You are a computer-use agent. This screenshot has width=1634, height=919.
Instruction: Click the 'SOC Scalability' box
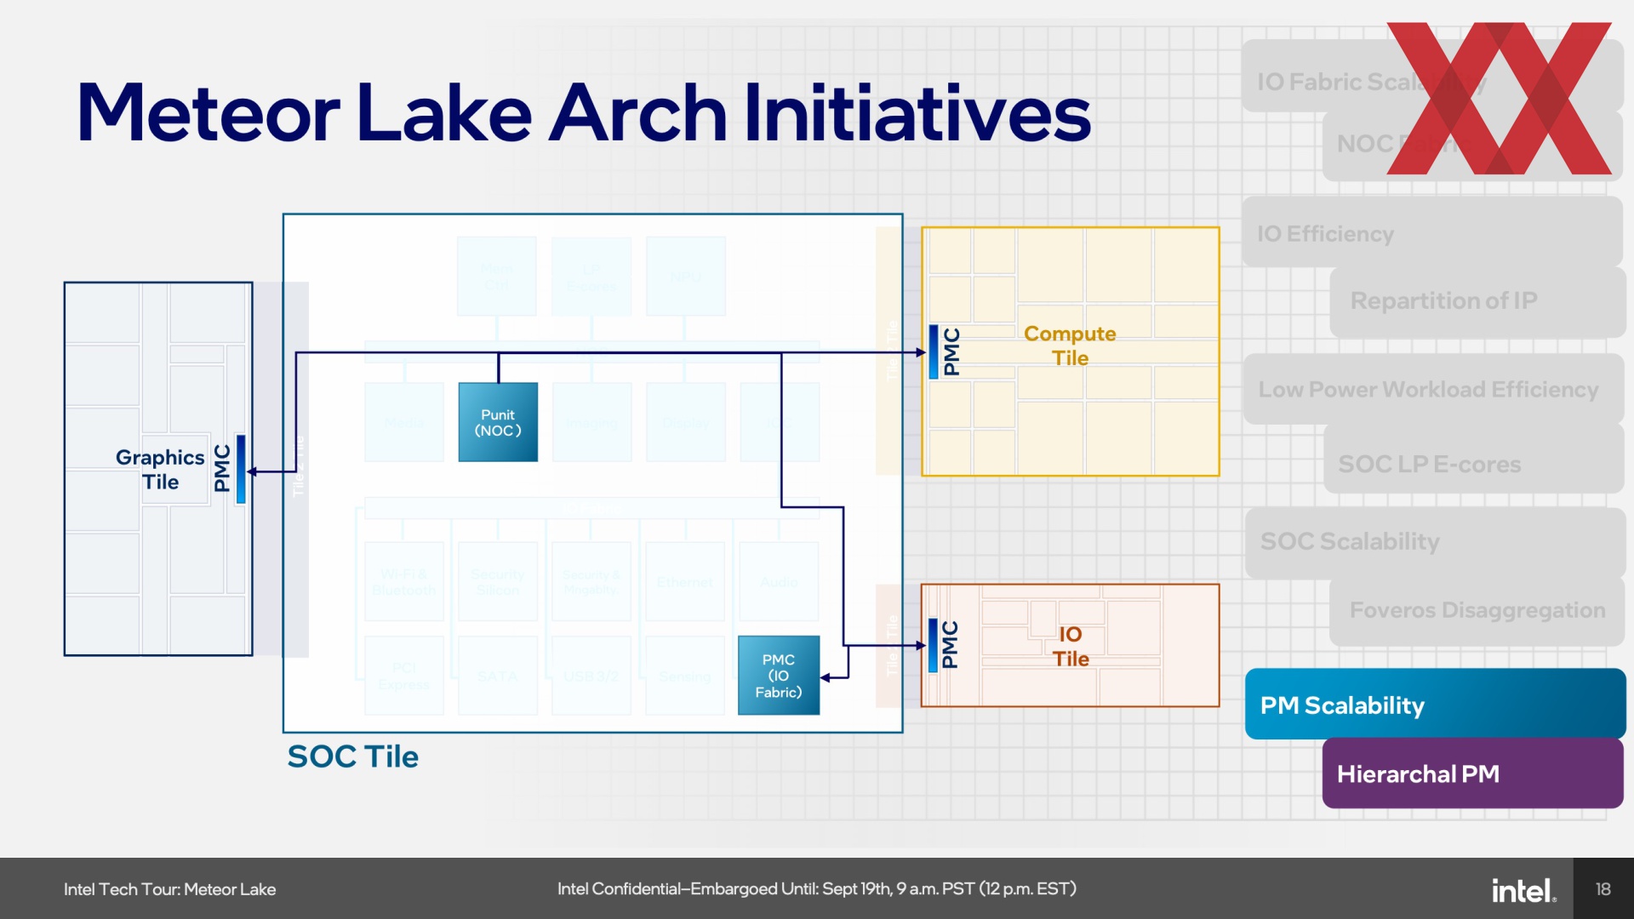pos(1435,543)
